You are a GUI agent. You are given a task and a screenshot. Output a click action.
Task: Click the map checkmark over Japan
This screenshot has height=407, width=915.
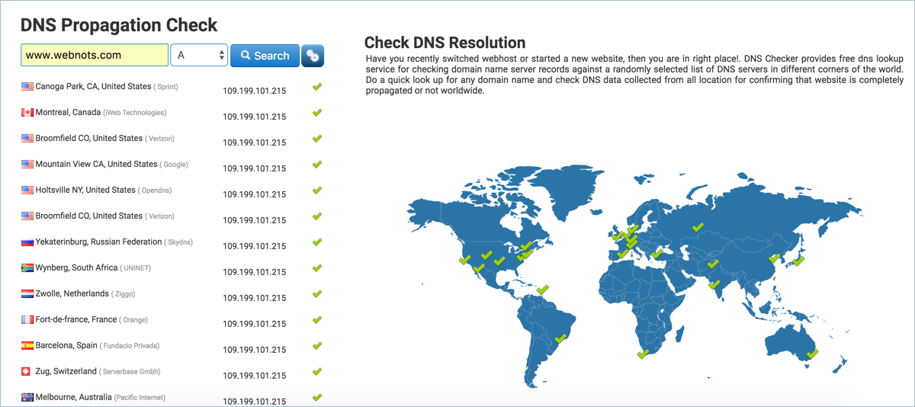pyautogui.click(x=798, y=261)
